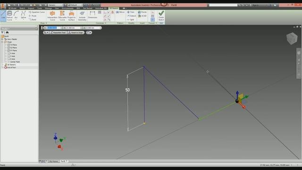Expand the Draw panel dropdown
This screenshot has height=170, width=302.
point(43,23)
